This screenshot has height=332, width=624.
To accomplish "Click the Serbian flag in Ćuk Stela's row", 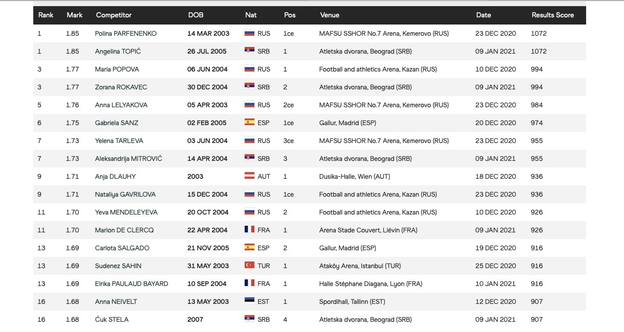I will (250, 319).
